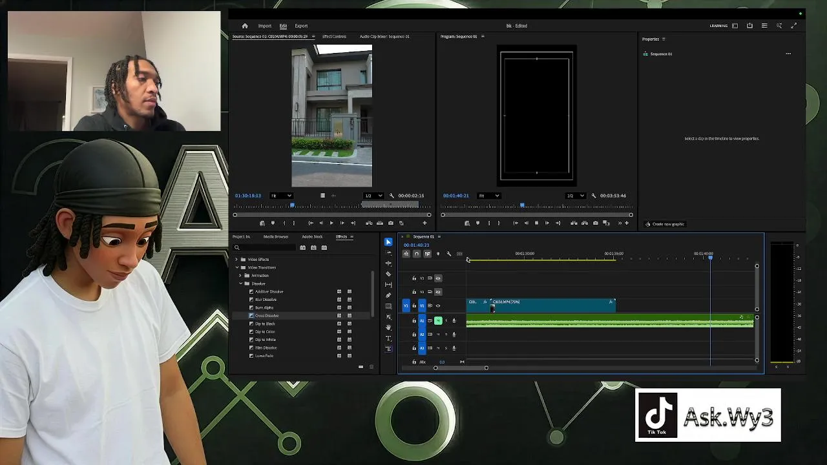
Task: Select the Selection tool arrow
Action: click(388, 242)
